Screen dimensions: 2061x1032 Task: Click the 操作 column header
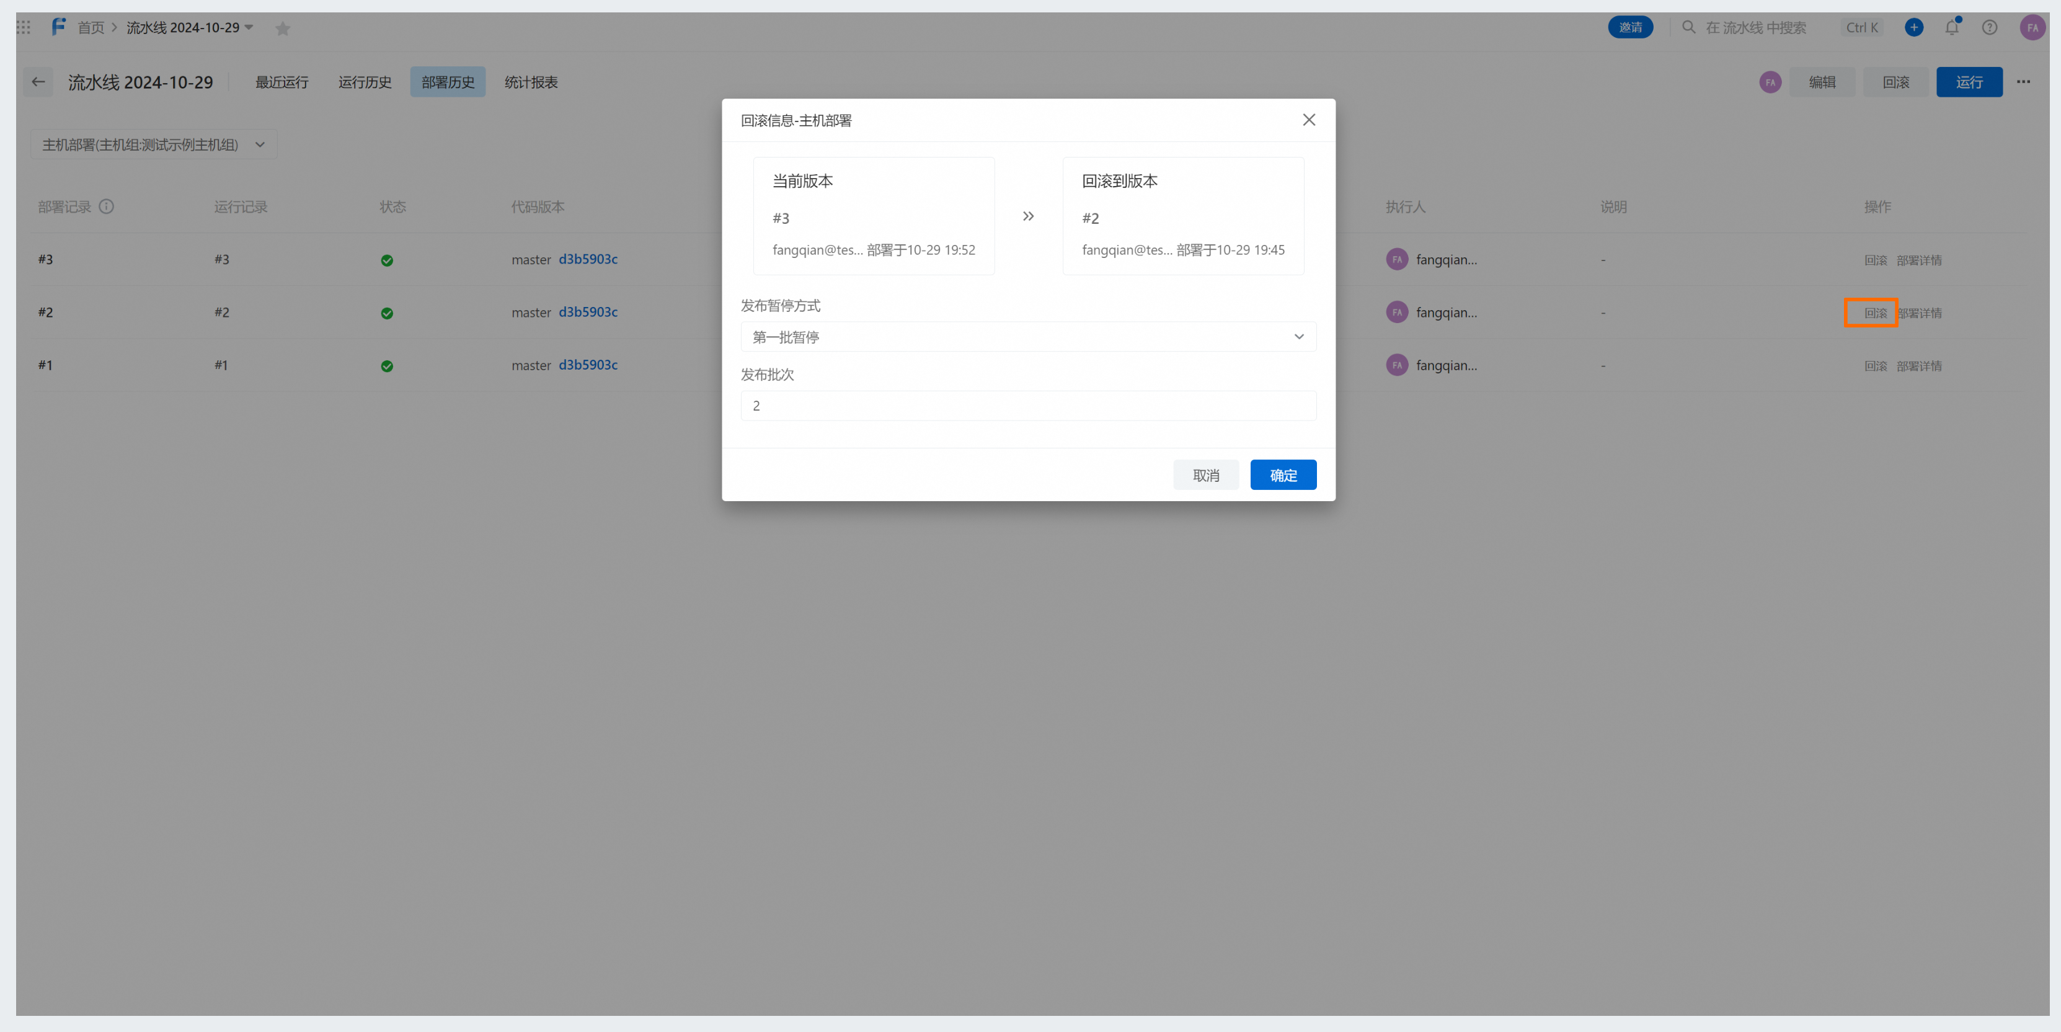click(x=1878, y=207)
